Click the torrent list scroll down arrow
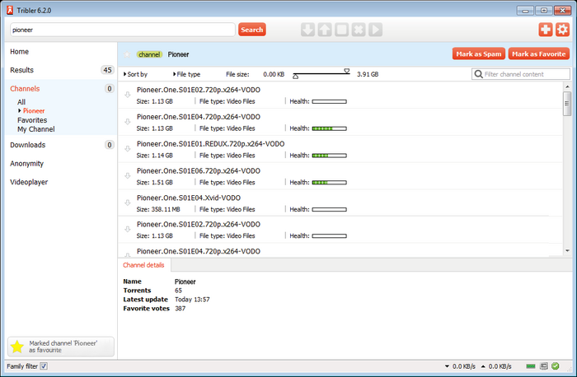Image resolution: width=577 pixels, height=377 pixels. pos(567,250)
